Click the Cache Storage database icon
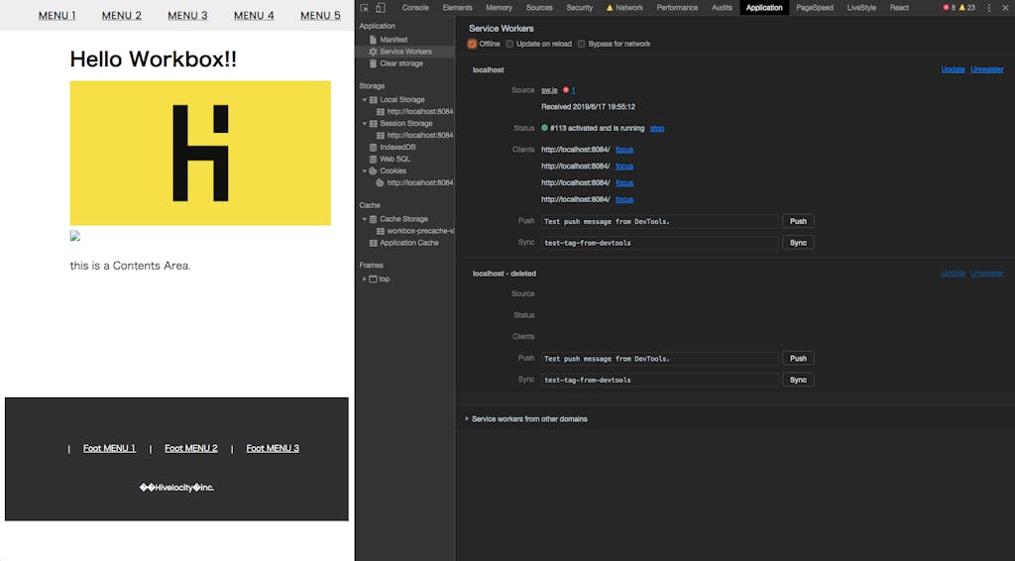 click(x=374, y=219)
